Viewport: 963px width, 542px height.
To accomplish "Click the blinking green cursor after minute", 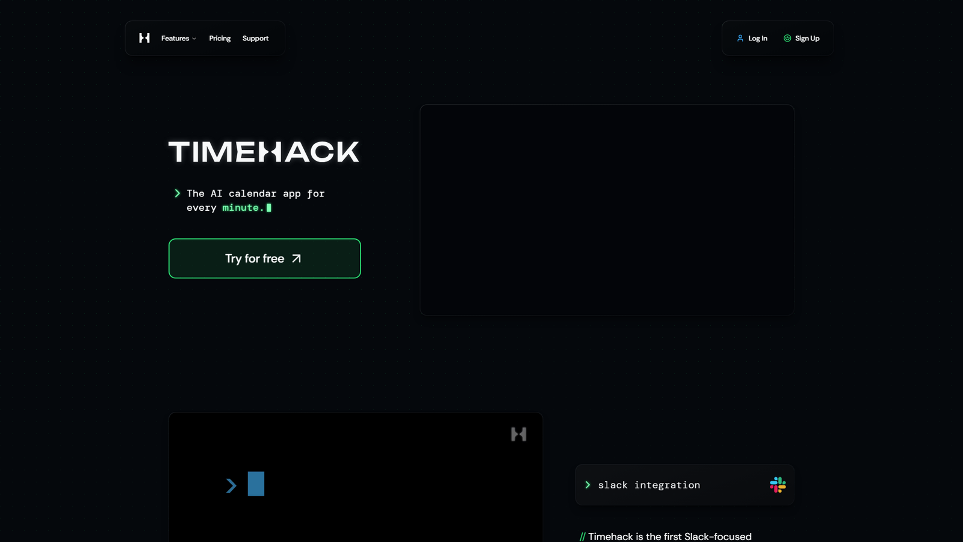I will 269,207.
